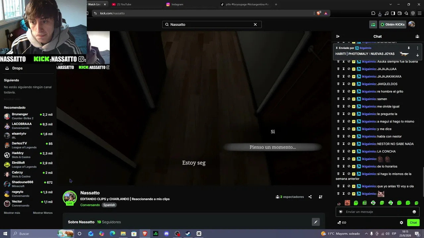Click the Spanish language tag
Screen dimensions: 424x238
point(109,205)
